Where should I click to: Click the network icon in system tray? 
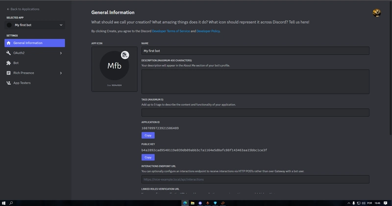[359, 203]
